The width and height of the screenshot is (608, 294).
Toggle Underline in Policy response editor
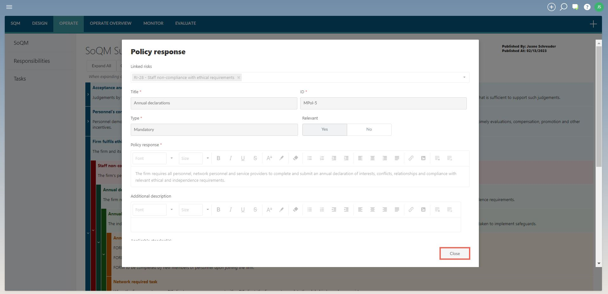point(243,158)
